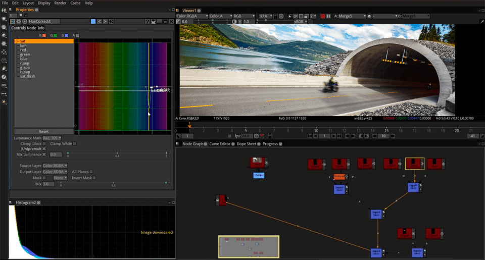This screenshot has width=485, height=260.
Task: Toggle gamma correction Y icon in viewer
Action: pos(239,22)
